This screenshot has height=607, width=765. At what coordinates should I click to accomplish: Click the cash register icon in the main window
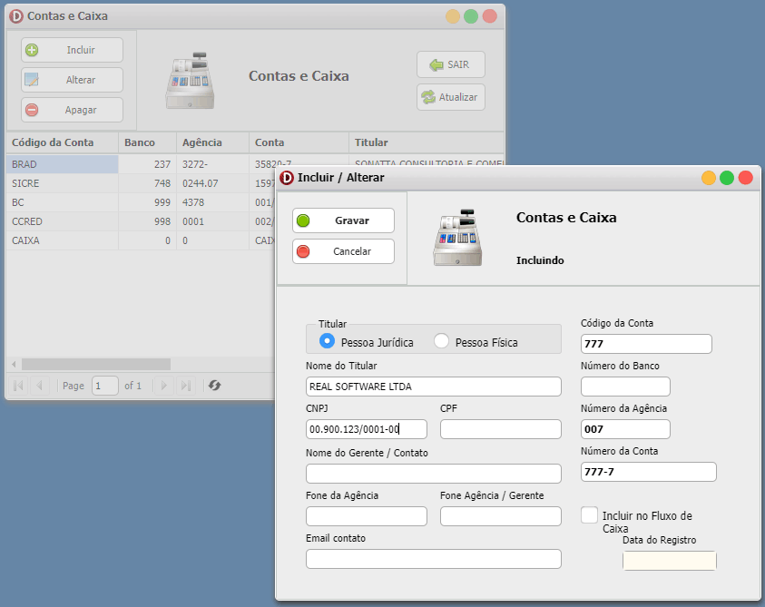190,81
